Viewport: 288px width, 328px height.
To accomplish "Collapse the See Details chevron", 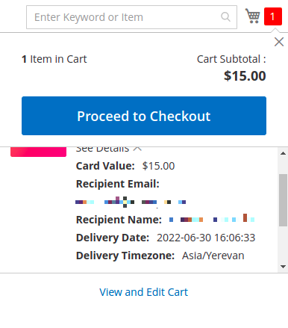I will point(137,149).
